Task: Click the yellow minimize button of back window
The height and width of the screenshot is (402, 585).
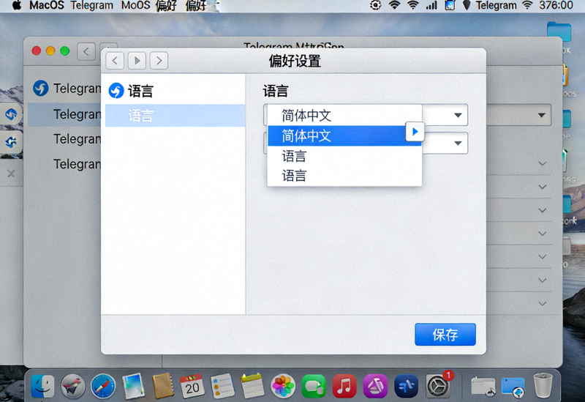Action: pos(50,51)
